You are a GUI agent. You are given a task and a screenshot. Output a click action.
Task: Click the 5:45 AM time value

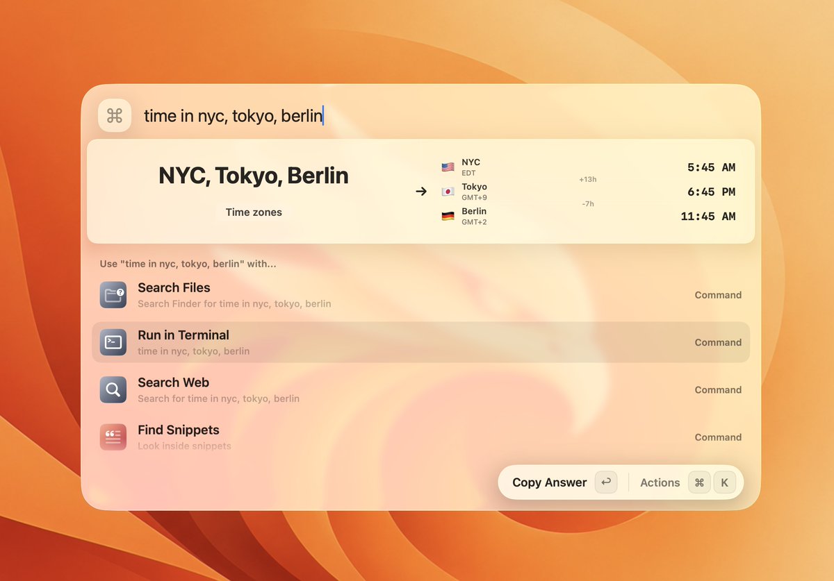click(711, 167)
